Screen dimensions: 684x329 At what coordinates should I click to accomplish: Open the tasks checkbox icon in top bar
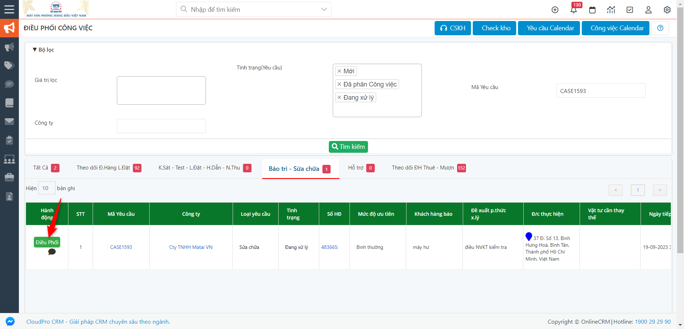coord(630,10)
